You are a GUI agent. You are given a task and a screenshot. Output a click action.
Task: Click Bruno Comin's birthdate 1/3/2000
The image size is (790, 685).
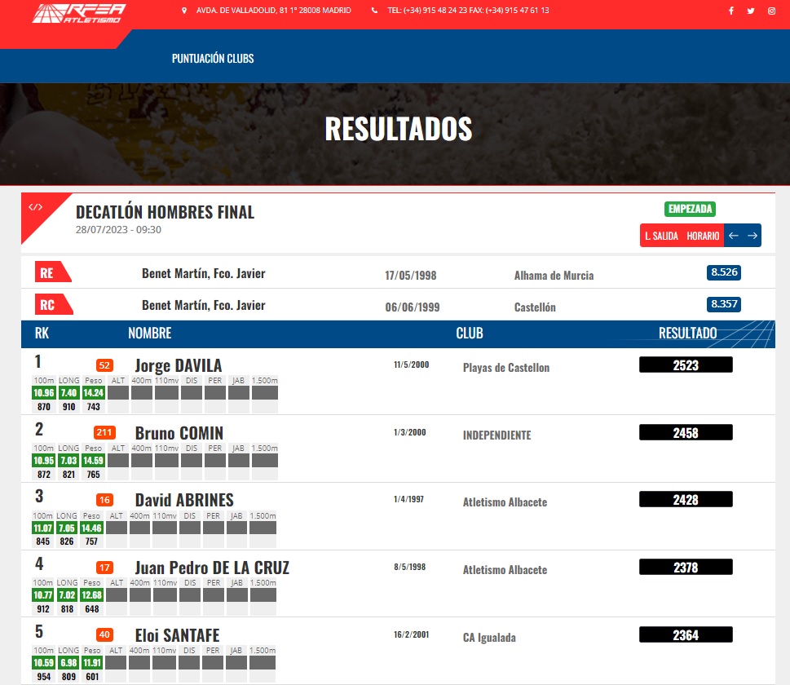click(409, 432)
